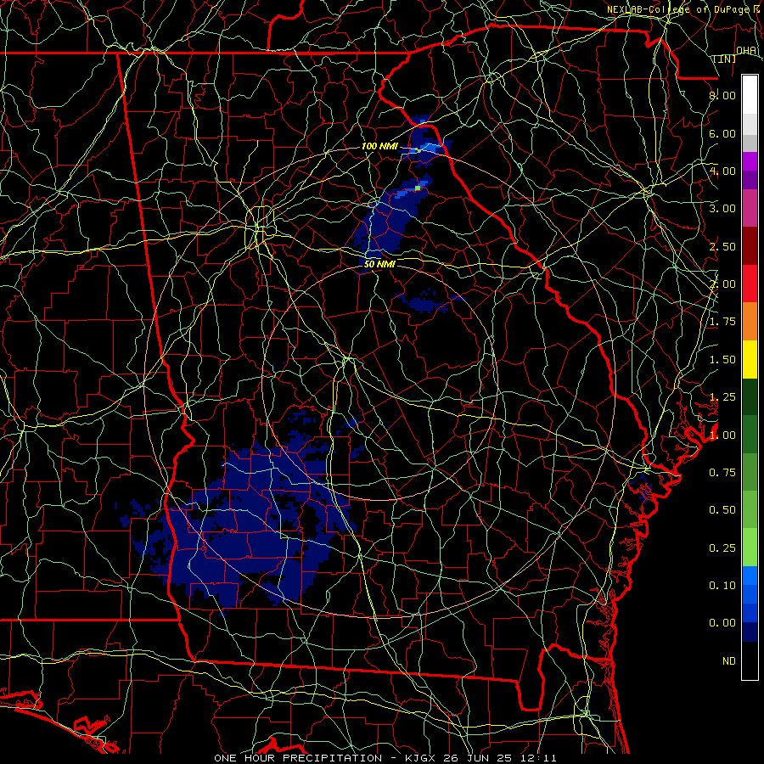Select the 1.50 legend value

(x=722, y=360)
